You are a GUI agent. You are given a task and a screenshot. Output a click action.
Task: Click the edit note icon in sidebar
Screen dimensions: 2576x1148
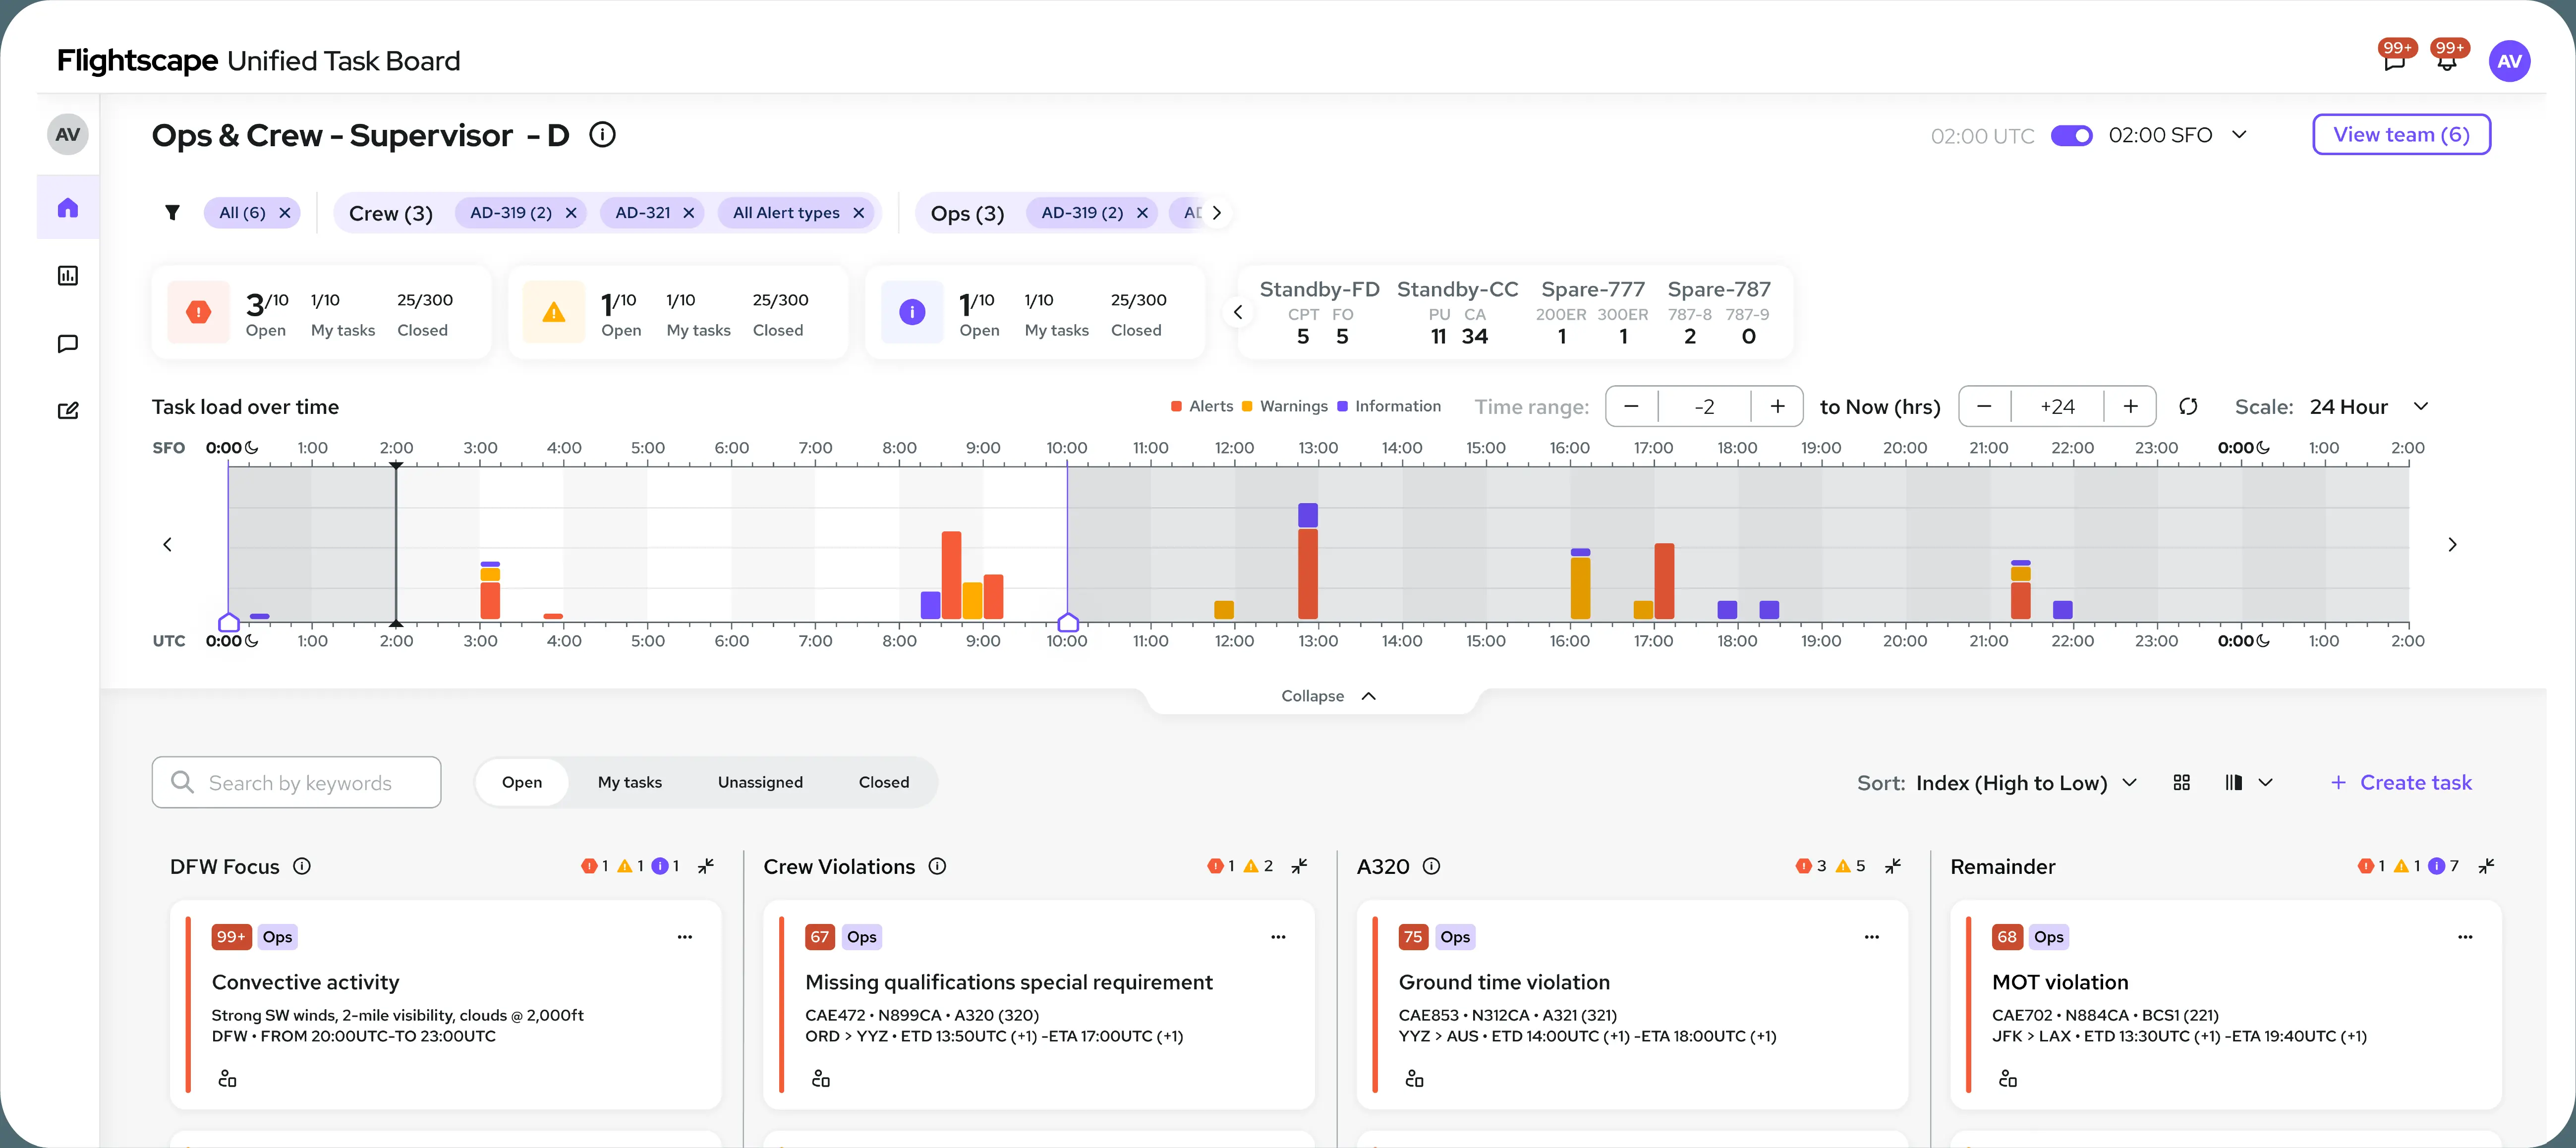click(x=68, y=411)
